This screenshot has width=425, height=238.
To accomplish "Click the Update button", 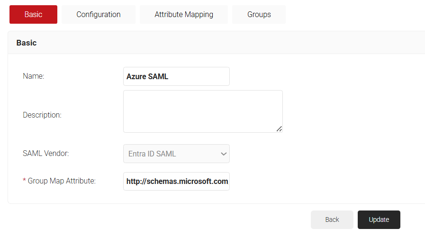I will tap(379, 220).
